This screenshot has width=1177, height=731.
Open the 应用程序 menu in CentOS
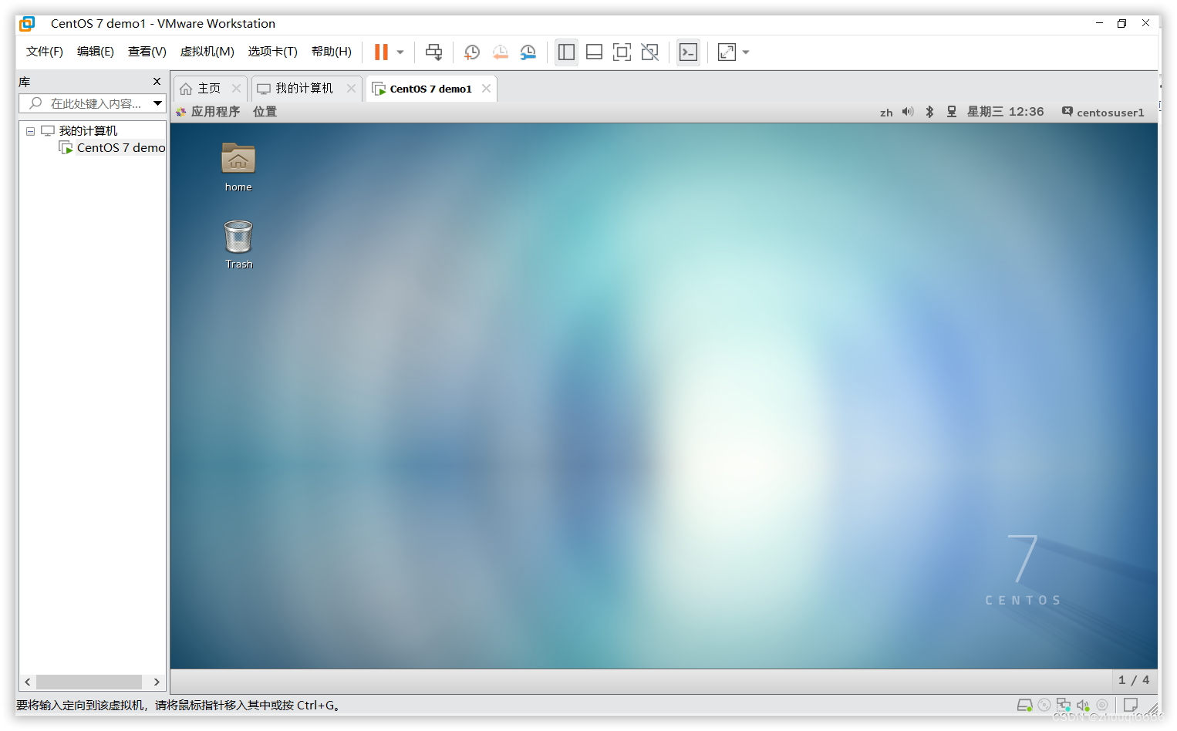(215, 112)
